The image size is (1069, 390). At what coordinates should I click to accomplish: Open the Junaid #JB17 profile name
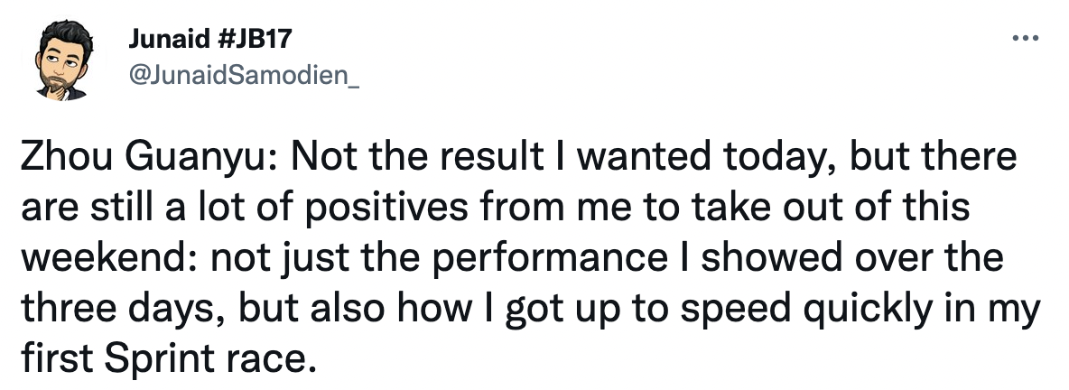pyautogui.click(x=210, y=39)
